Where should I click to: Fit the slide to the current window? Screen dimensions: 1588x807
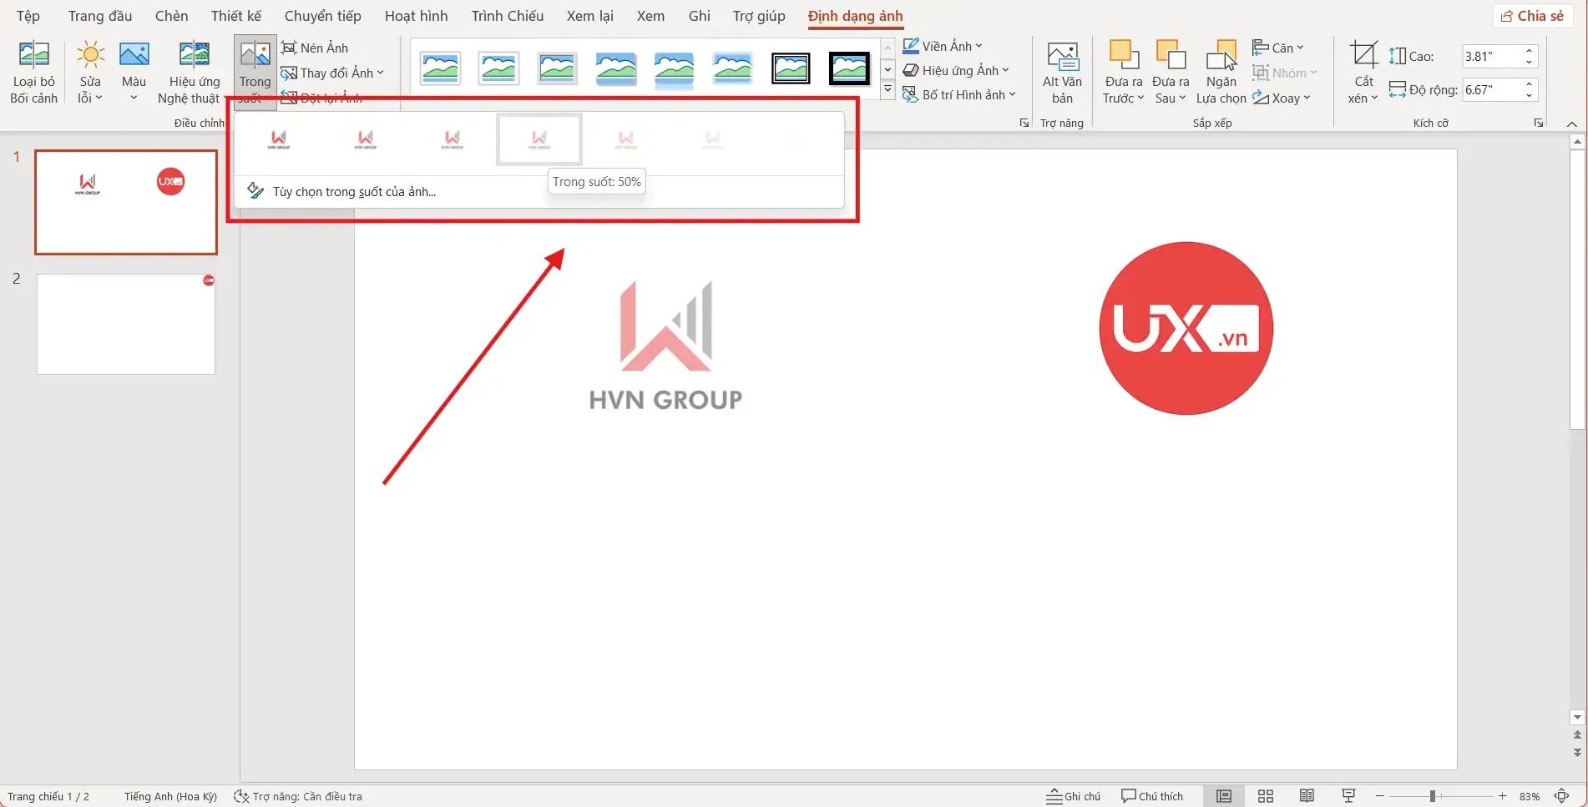[1562, 796]
